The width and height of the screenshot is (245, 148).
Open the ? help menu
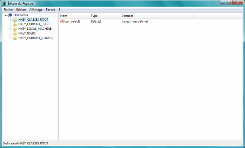pos(59,10)
